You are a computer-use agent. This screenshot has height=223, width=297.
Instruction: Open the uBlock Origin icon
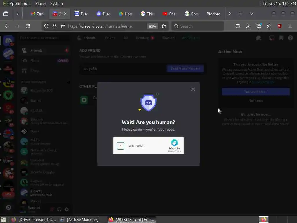(x=280, y=26)
